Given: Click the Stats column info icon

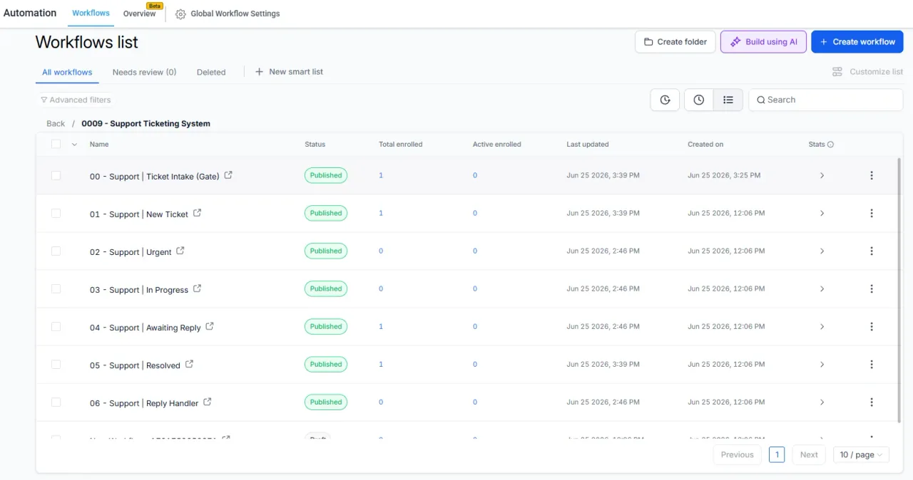Looking at the screenshot, I should (x=831, y=145).
